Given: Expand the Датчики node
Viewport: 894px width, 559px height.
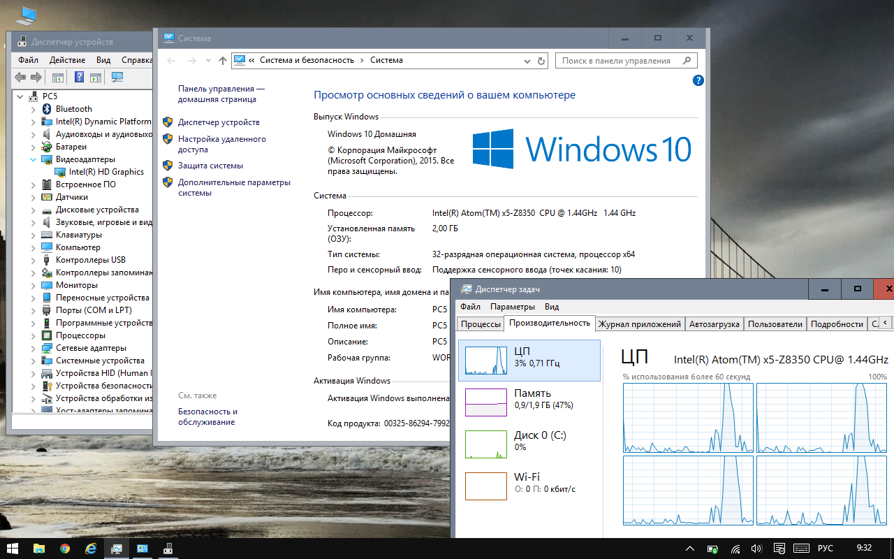Looking at the screenshot, I should (33, 197).
